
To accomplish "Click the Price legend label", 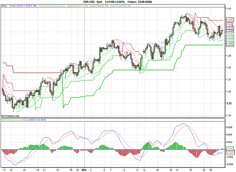I will (4, 6).
